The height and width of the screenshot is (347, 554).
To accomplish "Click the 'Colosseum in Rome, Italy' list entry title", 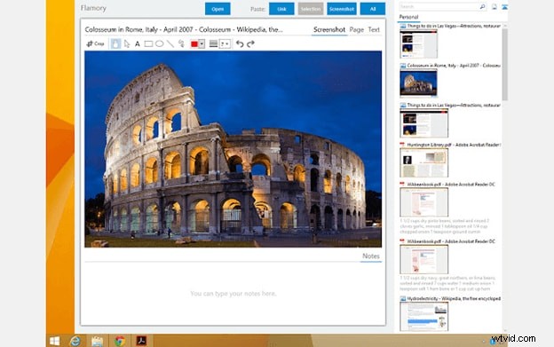I will (454, 66).
